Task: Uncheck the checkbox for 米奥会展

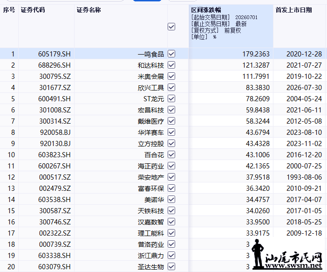Action: (x=171, y=76)
